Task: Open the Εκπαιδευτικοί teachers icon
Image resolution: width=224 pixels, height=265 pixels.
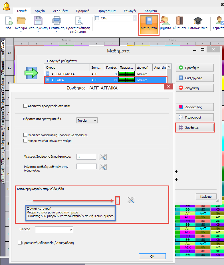Action: (198, 21)
